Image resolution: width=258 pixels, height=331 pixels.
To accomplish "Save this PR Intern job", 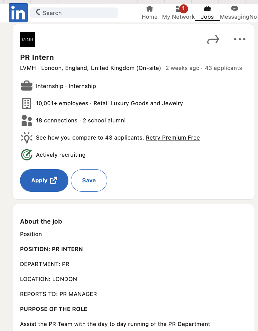I will coord(89,180).
